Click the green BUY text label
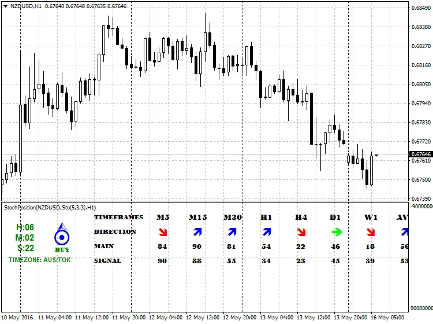Viewport: 433px width, 324px height. coord(62,249)
